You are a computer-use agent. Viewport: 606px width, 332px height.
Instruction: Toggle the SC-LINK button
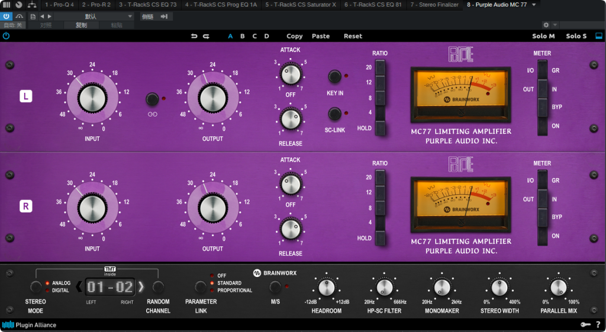click(335, 114)
